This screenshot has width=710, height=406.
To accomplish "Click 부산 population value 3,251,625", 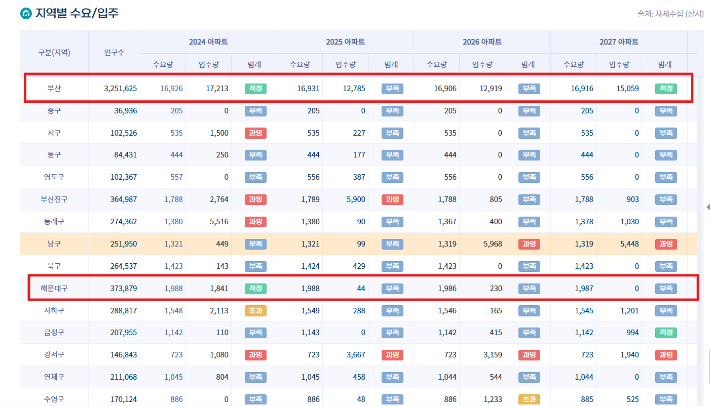I will tap(120, 89).
